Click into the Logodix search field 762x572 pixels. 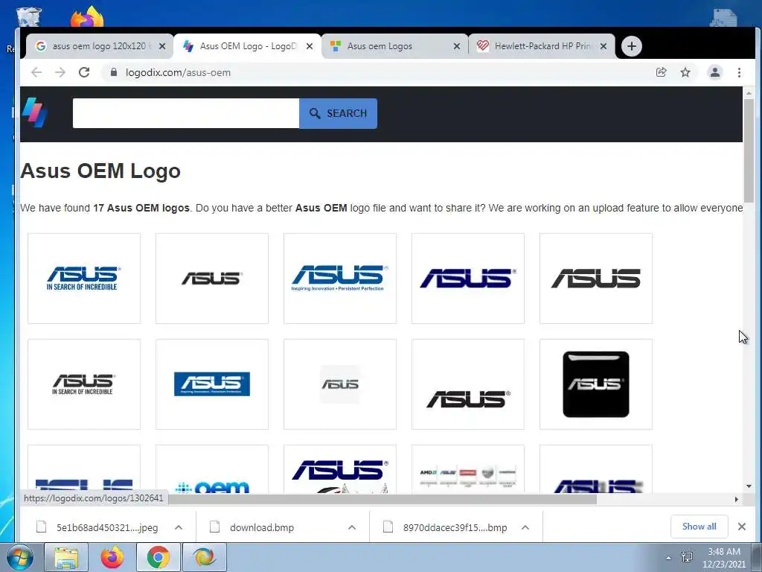tap(185, 113)
